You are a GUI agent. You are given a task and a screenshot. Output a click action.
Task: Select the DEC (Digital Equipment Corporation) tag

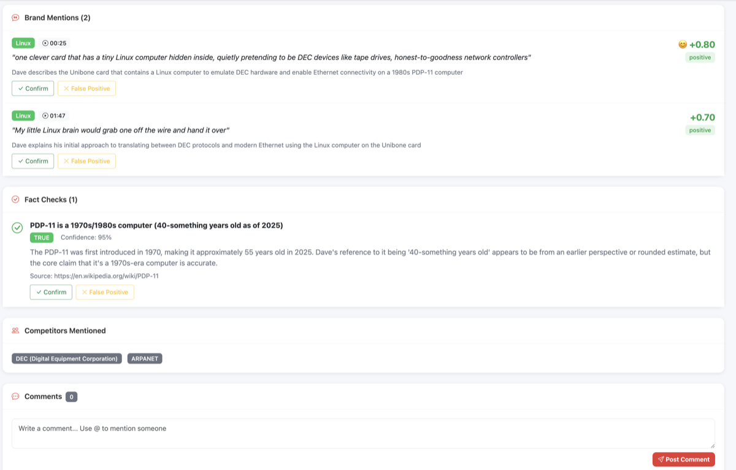[x=66, y=358]
